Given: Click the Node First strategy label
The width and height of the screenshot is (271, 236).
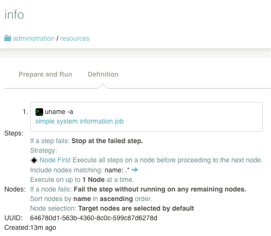Looking at the screenshot, I should click(x=55, y=160).
